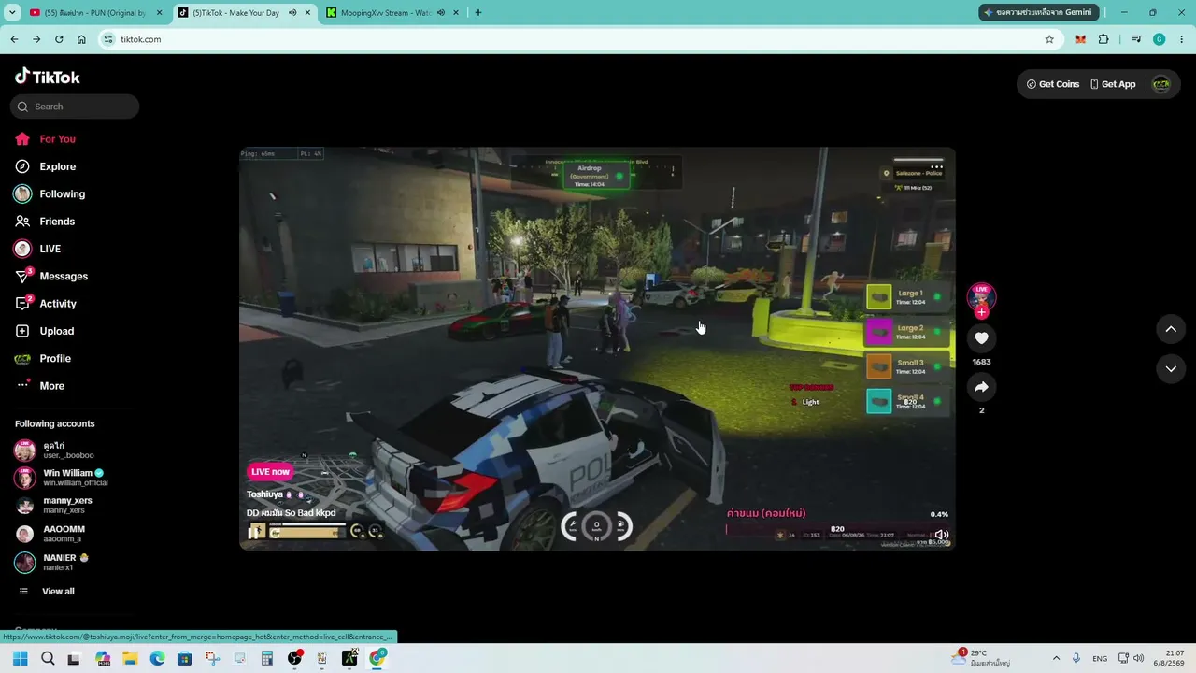1196x673 pixels.
Task: Go to your Profile page
Action: [43, 359]
